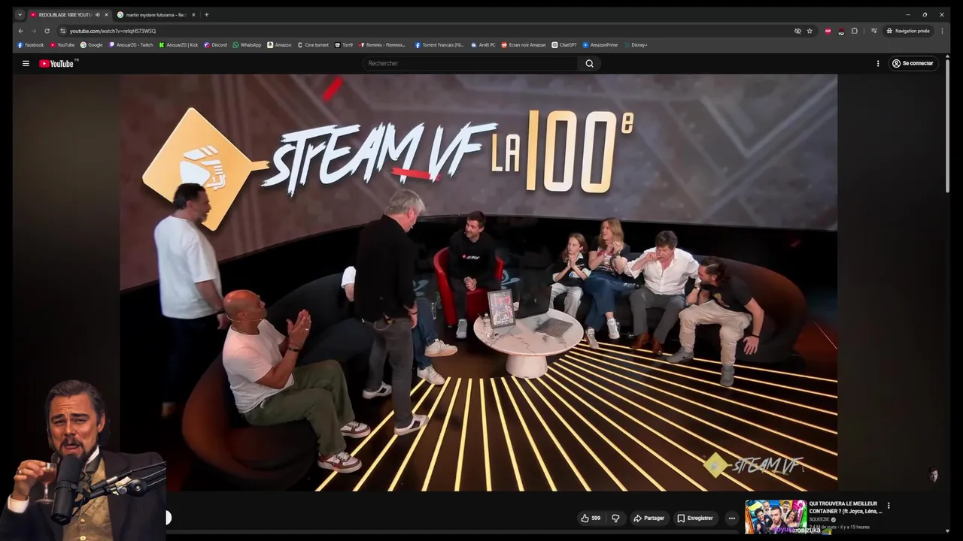
Task: Open media control icon in toolbar
Action: pos(873,31)
